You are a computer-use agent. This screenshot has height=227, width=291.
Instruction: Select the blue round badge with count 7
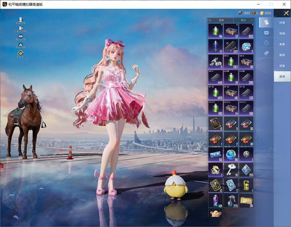pos(246,46)
